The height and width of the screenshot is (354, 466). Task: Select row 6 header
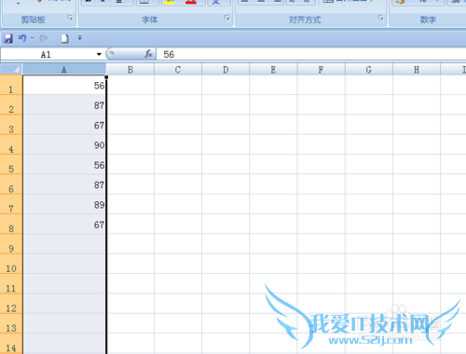(11, 184)
